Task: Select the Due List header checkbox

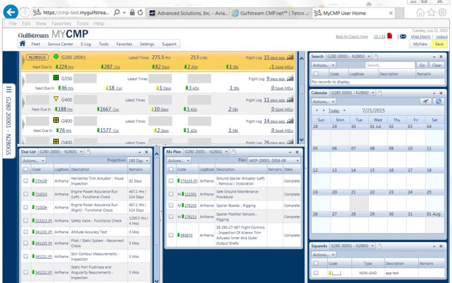Action: (x=26, y=169)
